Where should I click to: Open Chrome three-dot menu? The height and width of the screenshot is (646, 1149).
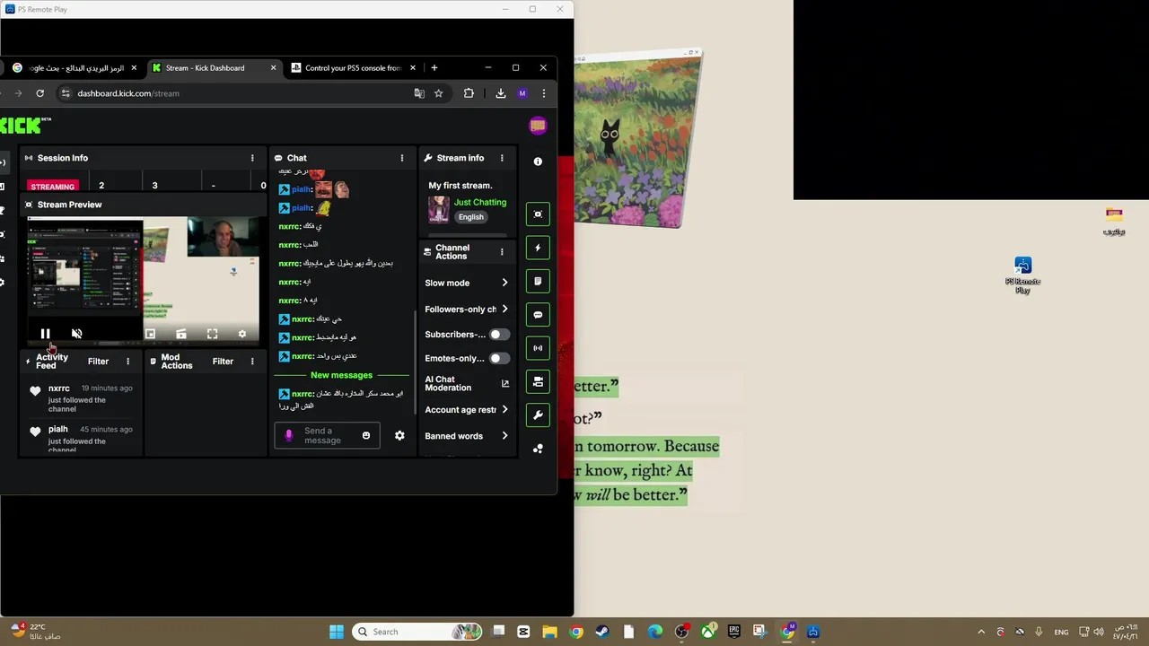(543, 93)
